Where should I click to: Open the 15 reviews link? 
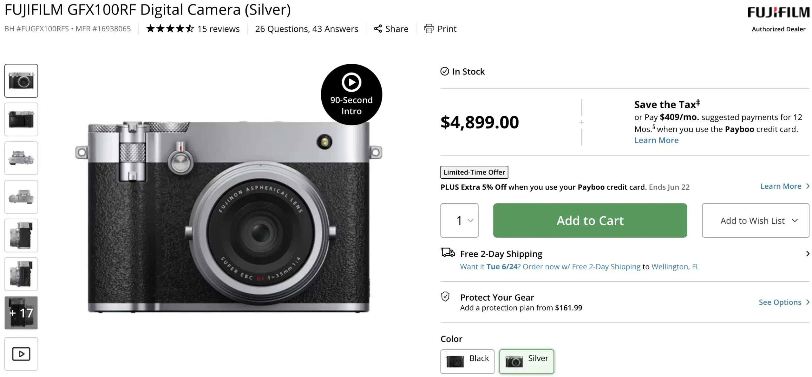click(218, 29)
